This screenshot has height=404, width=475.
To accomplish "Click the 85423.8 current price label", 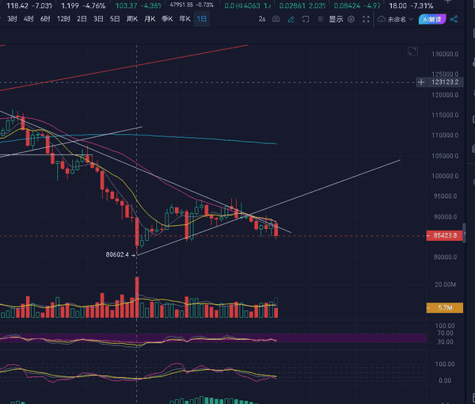I will tap(446, 235).
